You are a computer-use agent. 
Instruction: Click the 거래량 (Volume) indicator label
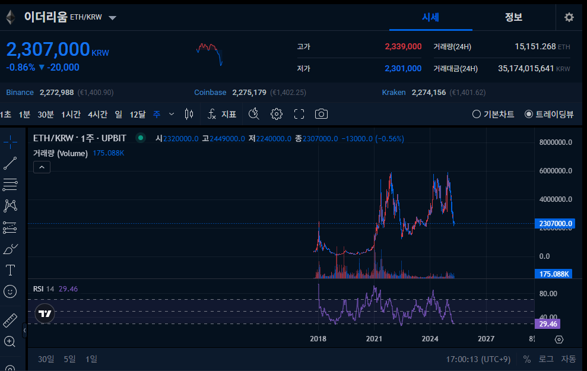pos(61,153)
